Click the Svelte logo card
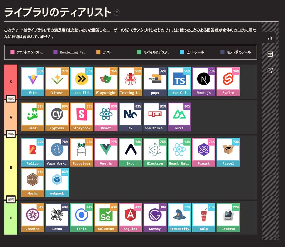The image size is (285, 247). pos(228,82)
